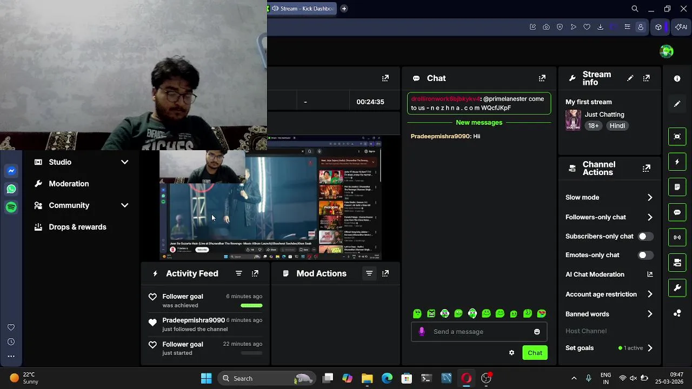692x389 pixels.
Task: Click the Just Chatting category
Action: tap(604, 115)
